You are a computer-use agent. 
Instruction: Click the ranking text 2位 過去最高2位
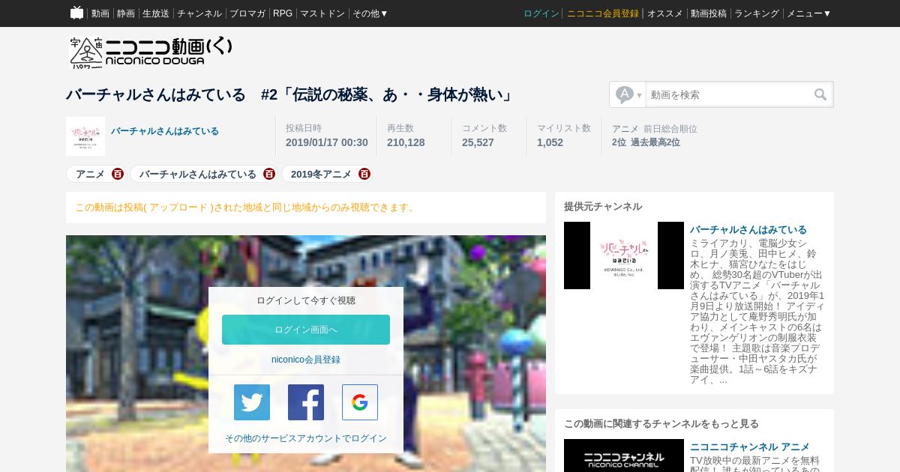point(646,142)
